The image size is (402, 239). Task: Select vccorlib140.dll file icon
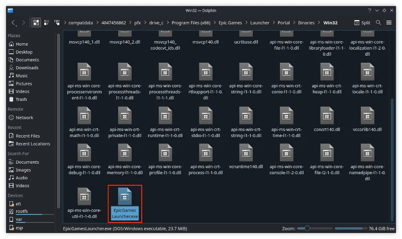point(367,116)
